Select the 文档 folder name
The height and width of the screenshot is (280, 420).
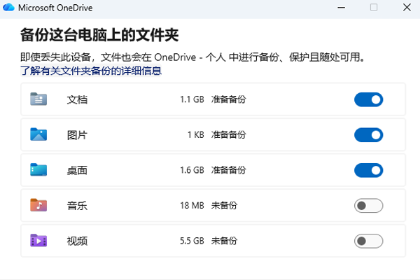[x=77, y=99]
